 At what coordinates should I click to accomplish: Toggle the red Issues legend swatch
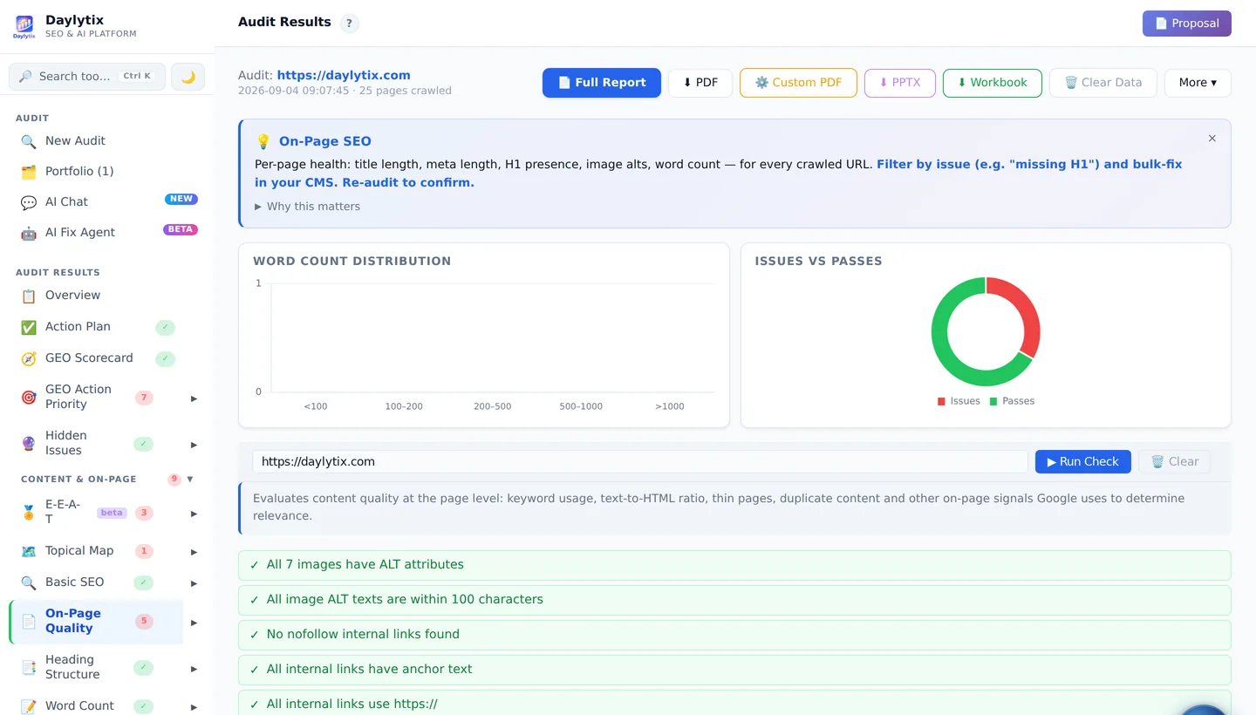(x=941, y=401)
